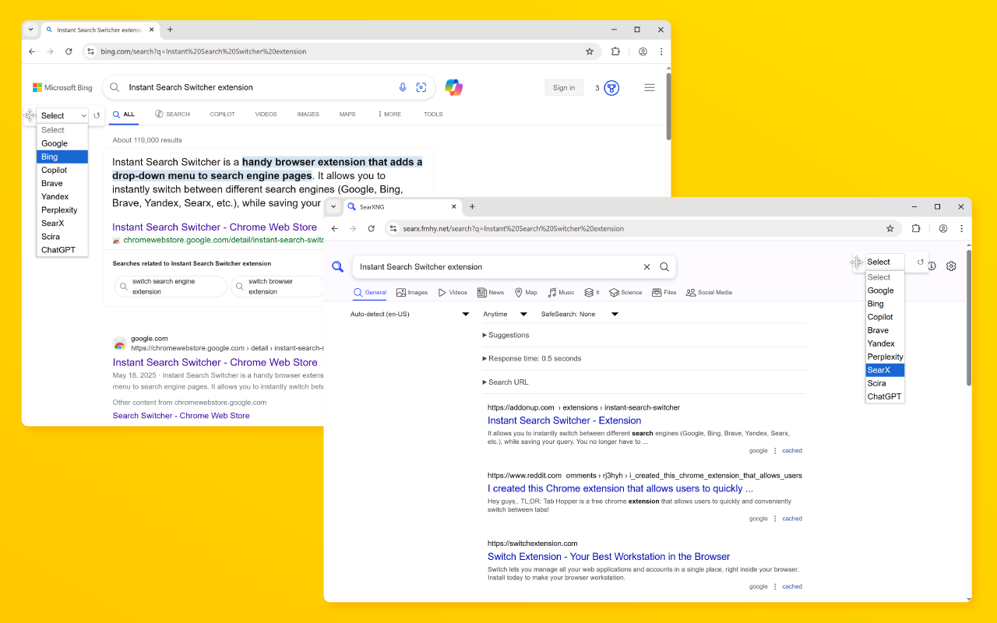Launch the Copilot colorful icon in Bing

tap(454, 87)
